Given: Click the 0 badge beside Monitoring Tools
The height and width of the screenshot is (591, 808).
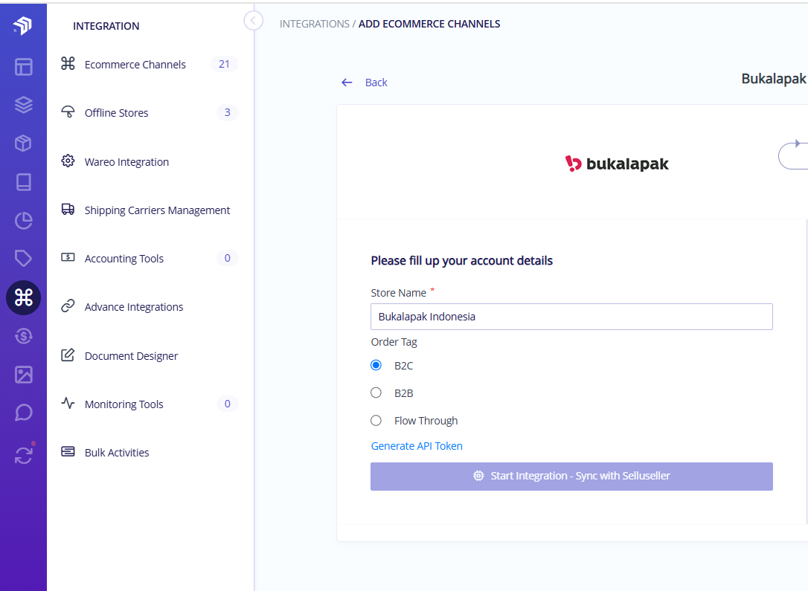Looking at the screenshot, I should (x=227, y=404).
